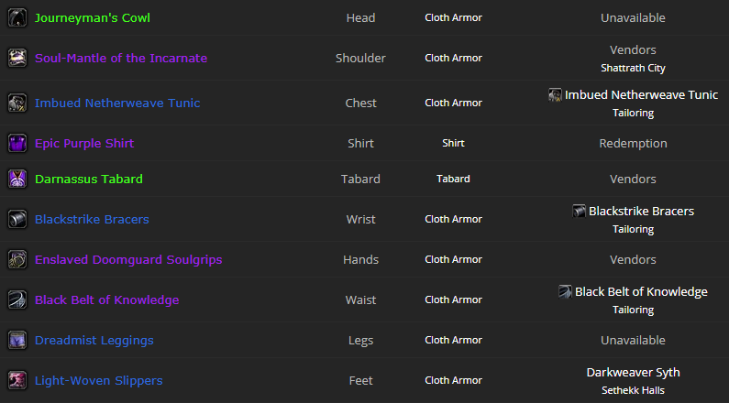Click the Enslaved Doomguard Soulgrips icon
Viewport: 729px width, 403px height.
tap(17, 260)
